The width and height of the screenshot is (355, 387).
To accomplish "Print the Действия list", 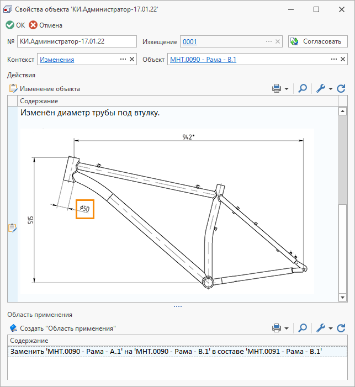I will pos(277,88).
